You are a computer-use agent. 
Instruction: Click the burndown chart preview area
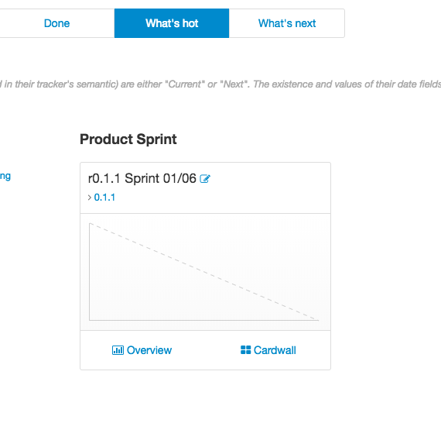pos(205,272)
